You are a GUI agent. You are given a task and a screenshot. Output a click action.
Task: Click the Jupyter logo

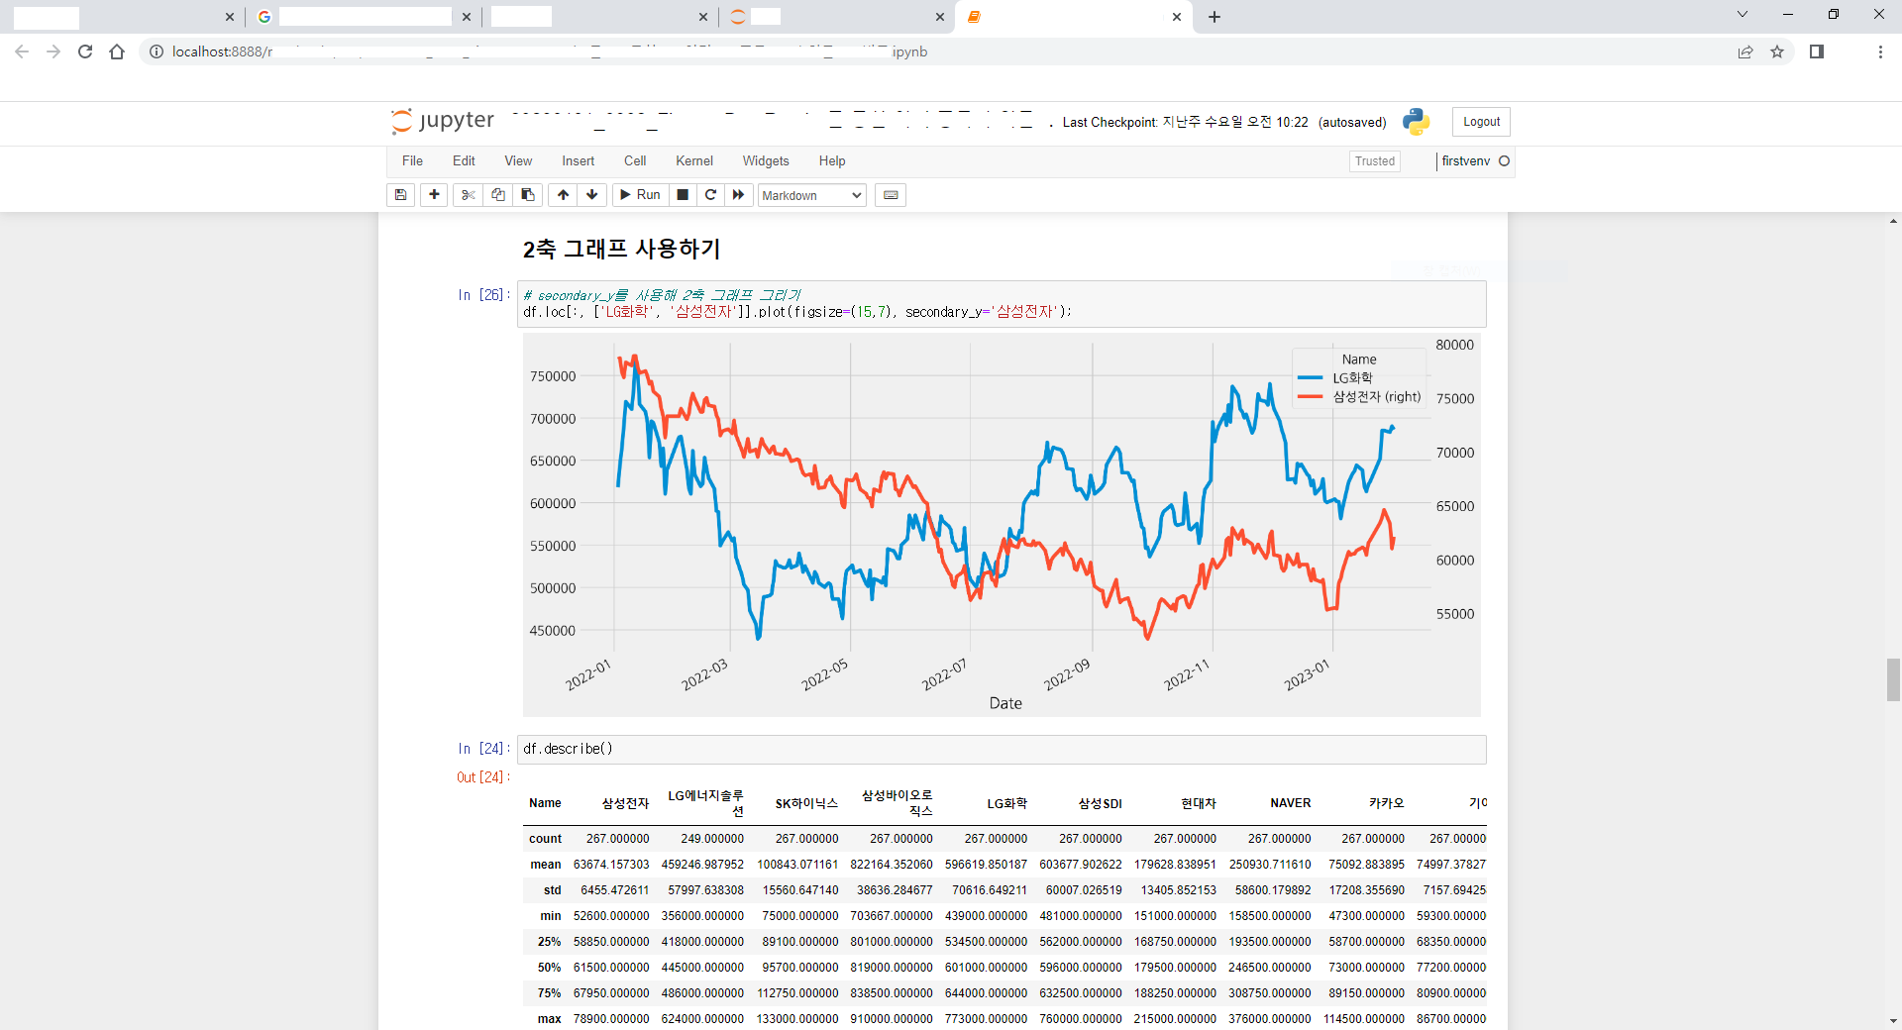click(443, 121)
